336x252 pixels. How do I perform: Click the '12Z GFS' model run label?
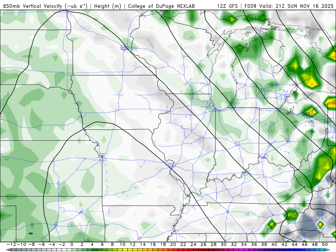[x=227, y=6]
